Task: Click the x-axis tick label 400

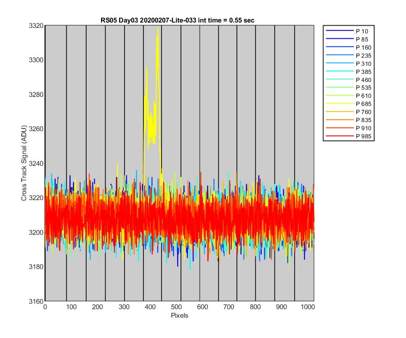Action: click(150, 307)
